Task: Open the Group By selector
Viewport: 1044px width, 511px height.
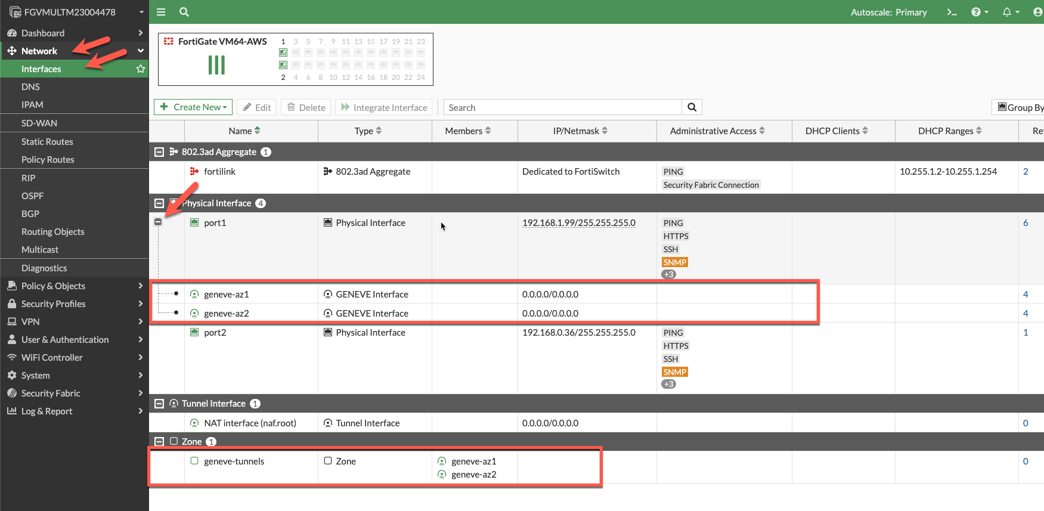Action: tap(1018, 107)
